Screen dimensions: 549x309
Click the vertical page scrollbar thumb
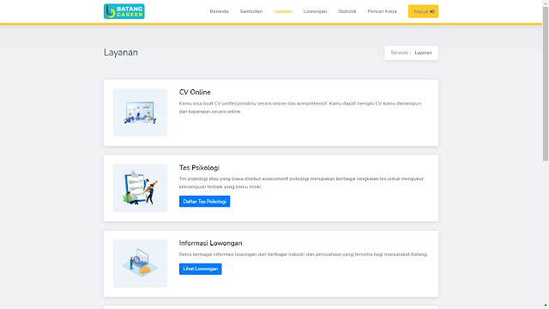546,83
